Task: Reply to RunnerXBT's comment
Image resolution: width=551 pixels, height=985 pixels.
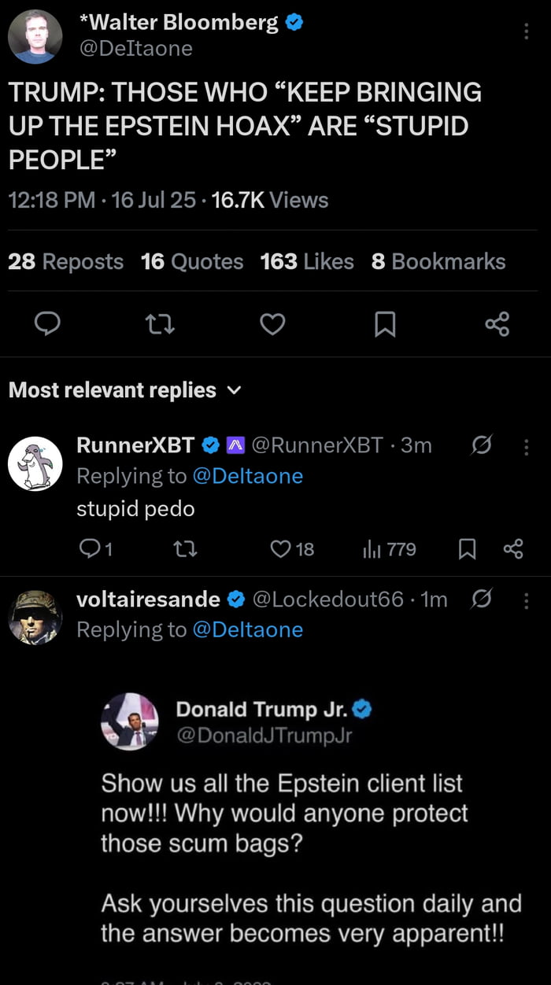Action: tap(96, 549)
